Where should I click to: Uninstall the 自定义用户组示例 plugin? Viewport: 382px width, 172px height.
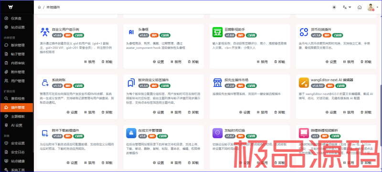pos(106,62)
